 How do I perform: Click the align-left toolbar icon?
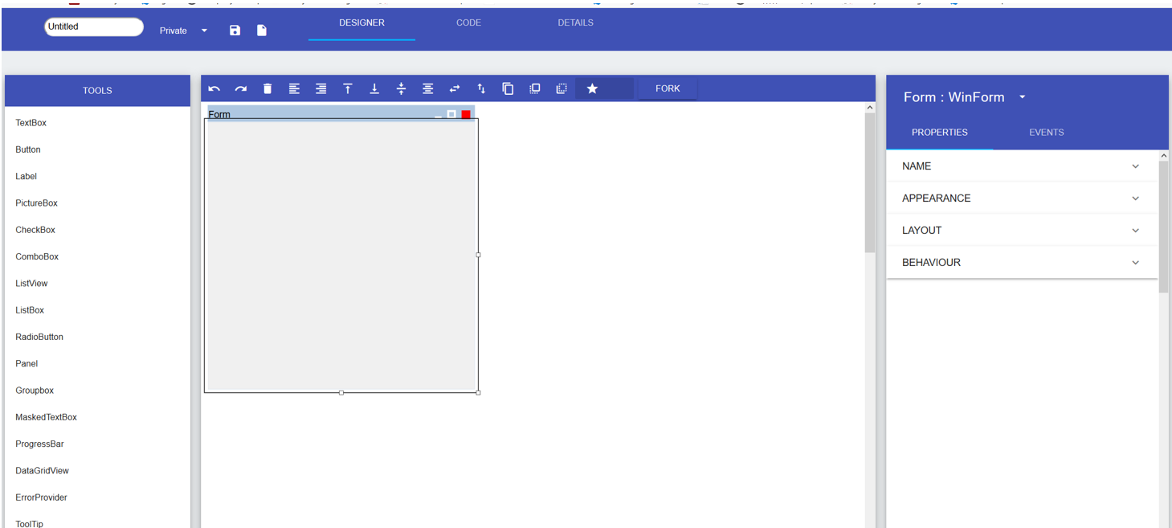click(294, 88)
